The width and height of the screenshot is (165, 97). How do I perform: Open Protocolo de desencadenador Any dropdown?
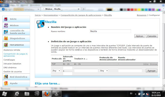click(x=104, y=71)
